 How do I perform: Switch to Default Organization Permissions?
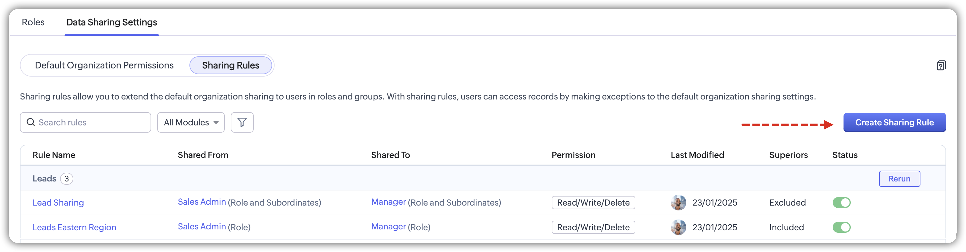pos(104,65)
